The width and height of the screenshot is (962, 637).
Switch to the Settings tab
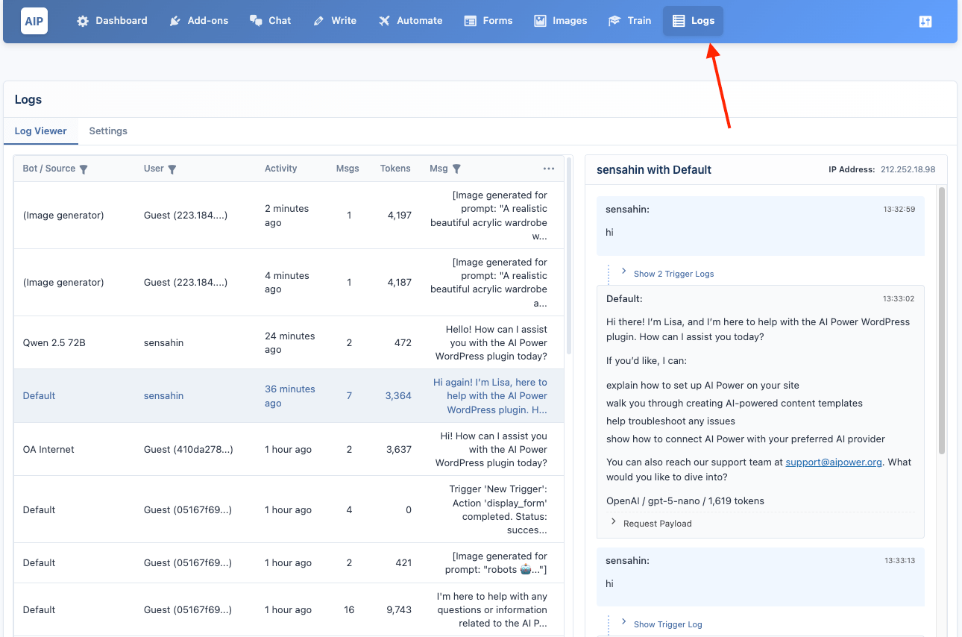click(108, 131)
